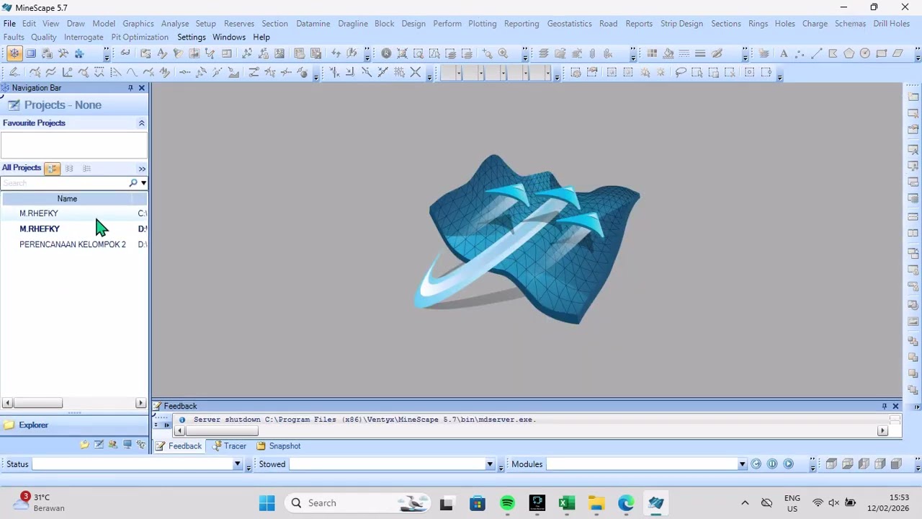This screenshot has width=922, height=519.
Task: Select the draw line tool icon
Action: 817,53
